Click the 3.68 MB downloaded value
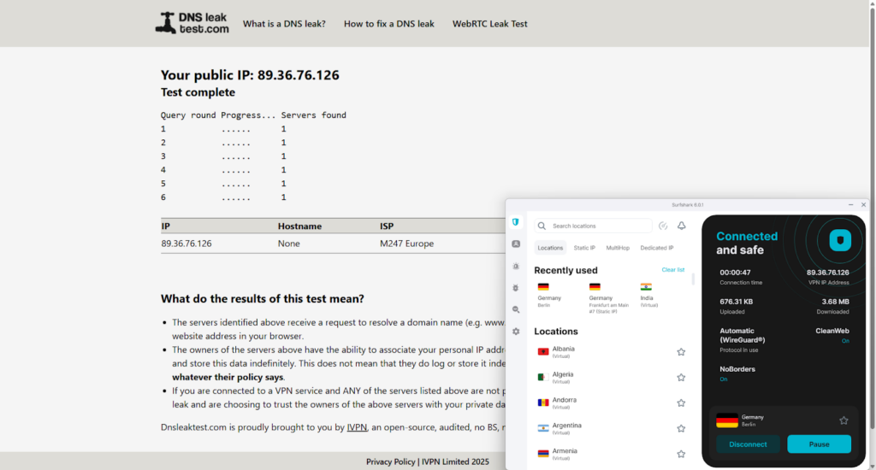 click(x=835, y=302)
